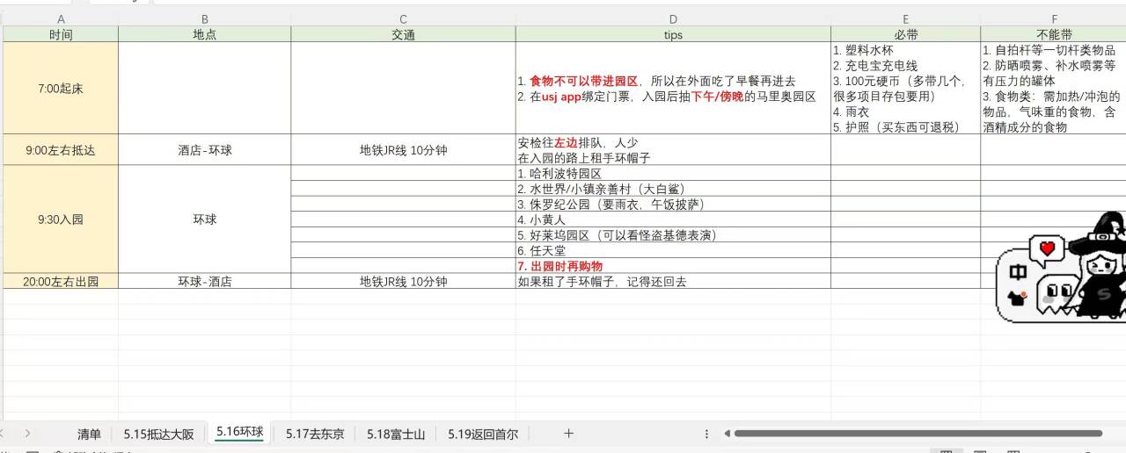
Task: Click the red heart speech bubble icon
Action: point(1047,249)
